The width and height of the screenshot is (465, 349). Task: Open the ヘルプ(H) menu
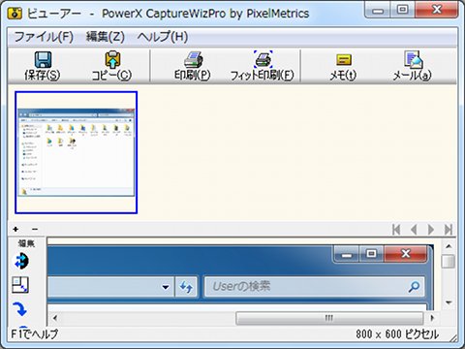coord(163,37)
